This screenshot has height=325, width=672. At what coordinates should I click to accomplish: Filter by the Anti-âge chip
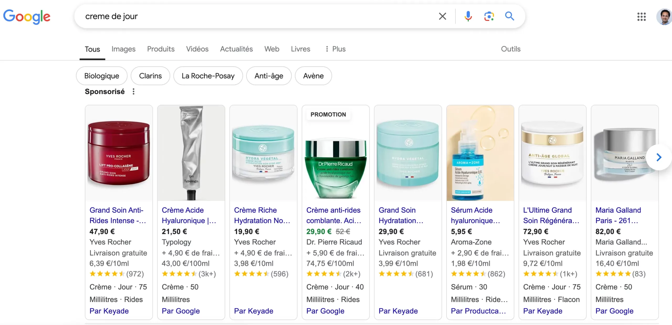point(269,76)
